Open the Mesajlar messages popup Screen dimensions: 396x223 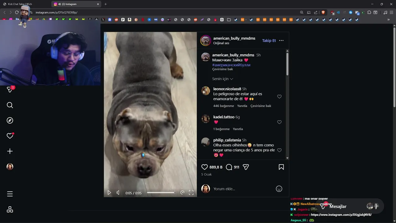coord(351,206)
